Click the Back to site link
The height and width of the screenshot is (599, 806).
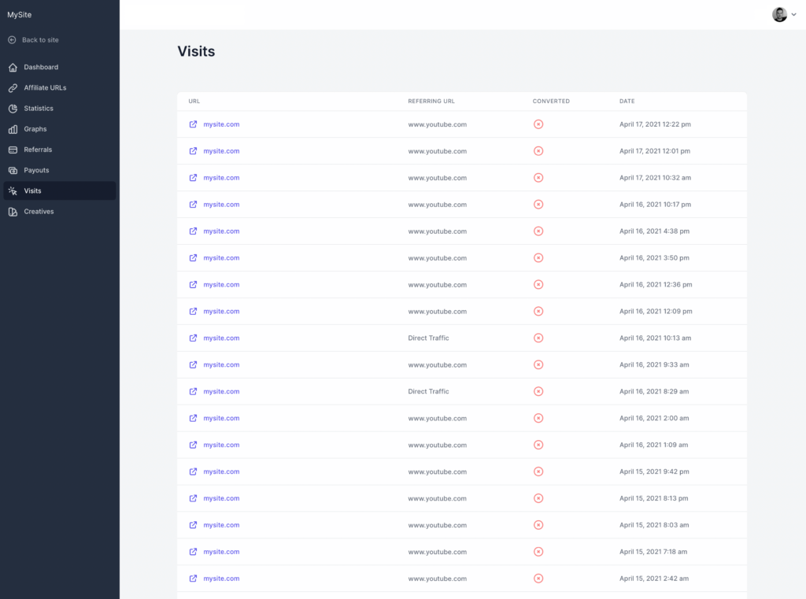pyautogui.click(x=40, y=40)
